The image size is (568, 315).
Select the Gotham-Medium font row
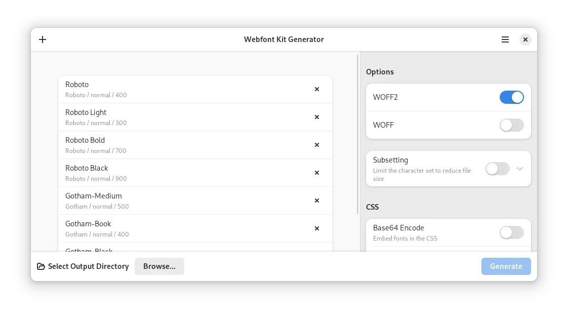195,201
